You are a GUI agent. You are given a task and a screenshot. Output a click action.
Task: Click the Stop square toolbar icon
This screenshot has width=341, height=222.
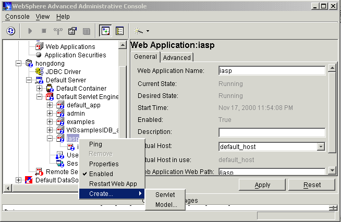coord(44,31)
